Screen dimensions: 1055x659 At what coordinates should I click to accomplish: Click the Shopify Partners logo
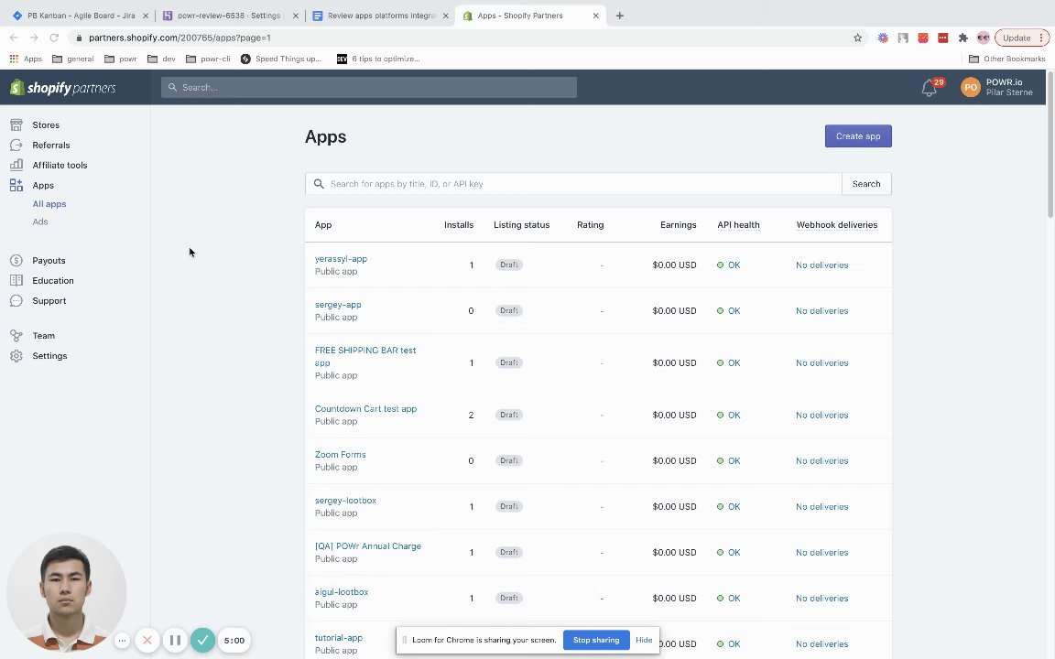tap(63, 88)
